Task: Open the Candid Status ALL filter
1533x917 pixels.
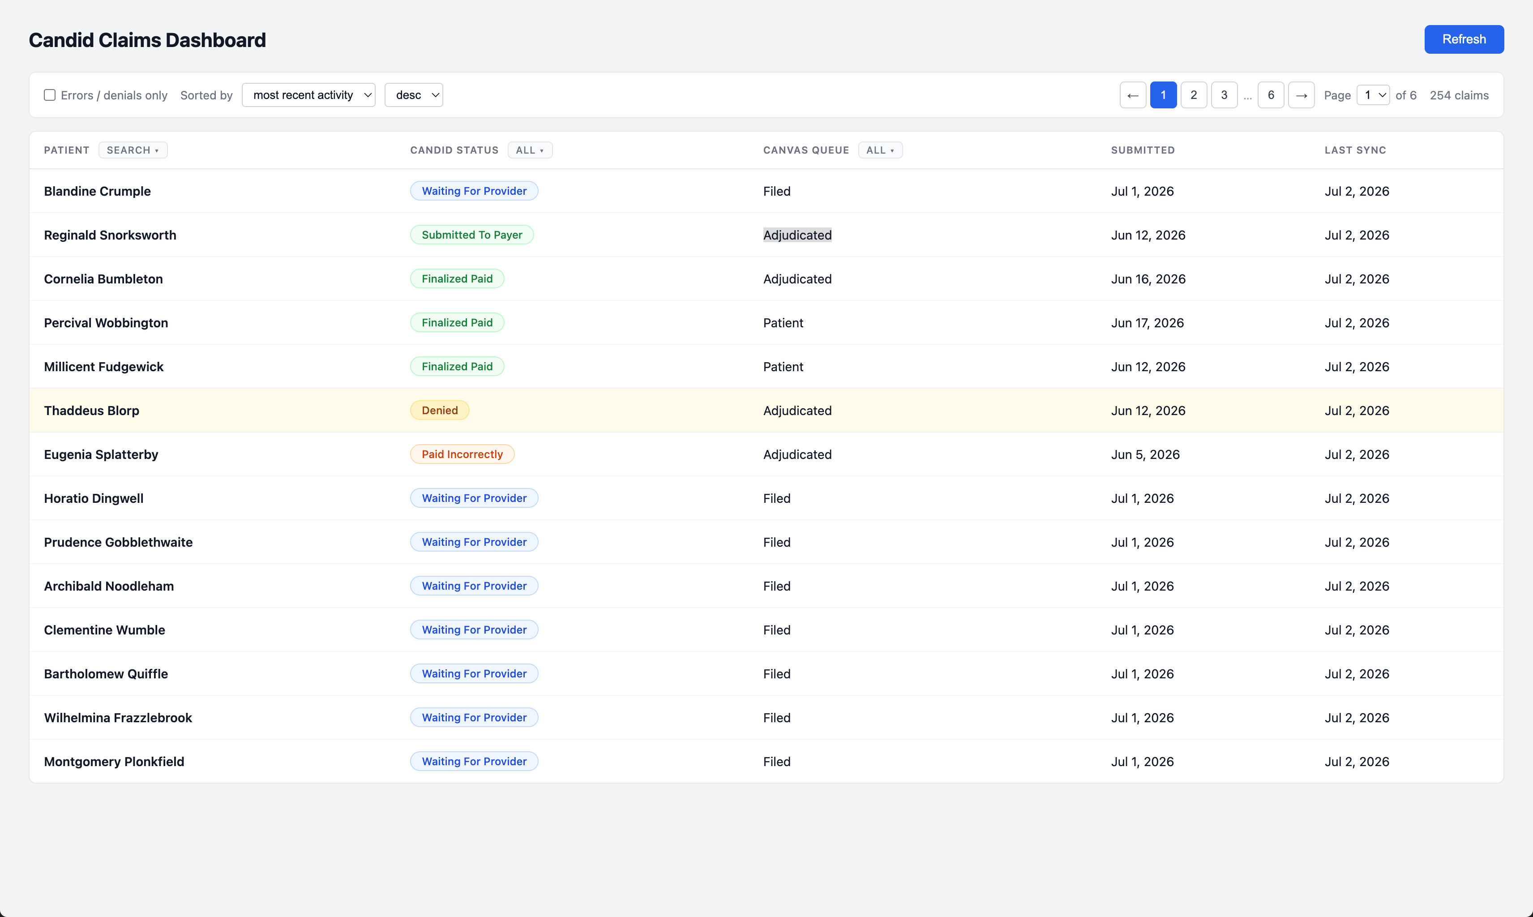Action: pos(530,150)
